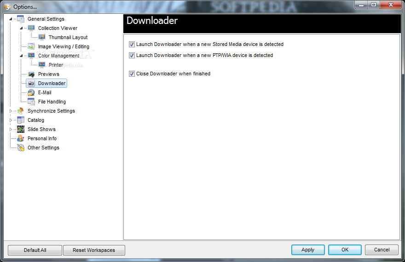Image resolution: width=405 pixels, height=262 pixels.
Task: Toggle Launch Downloader for Stored Media device
Action: coord(132,44)
